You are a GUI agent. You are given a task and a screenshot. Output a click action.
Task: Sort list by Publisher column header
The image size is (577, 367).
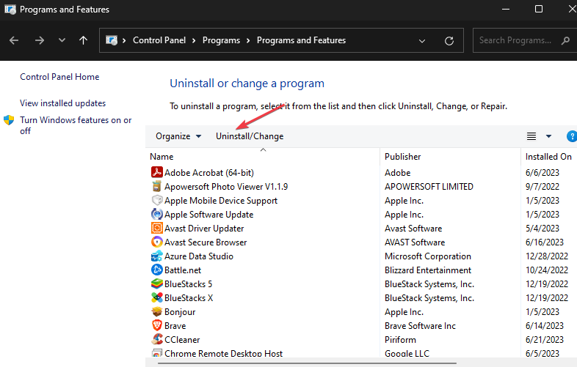click(x=403, y=157)
